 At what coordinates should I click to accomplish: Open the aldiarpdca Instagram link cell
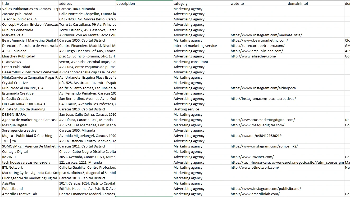click(x=258, y=88)
